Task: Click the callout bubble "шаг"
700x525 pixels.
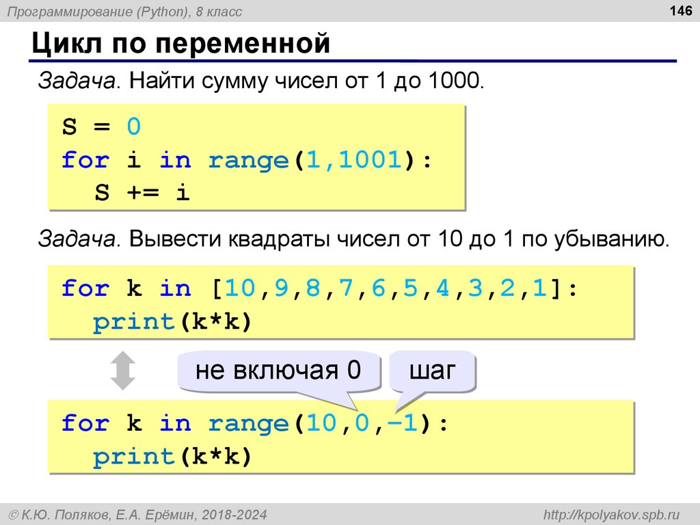Action: 432,371
